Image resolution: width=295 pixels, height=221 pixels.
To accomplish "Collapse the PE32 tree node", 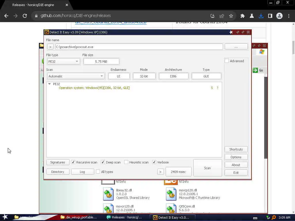I will pyautogui.click(x=50, y=84).
